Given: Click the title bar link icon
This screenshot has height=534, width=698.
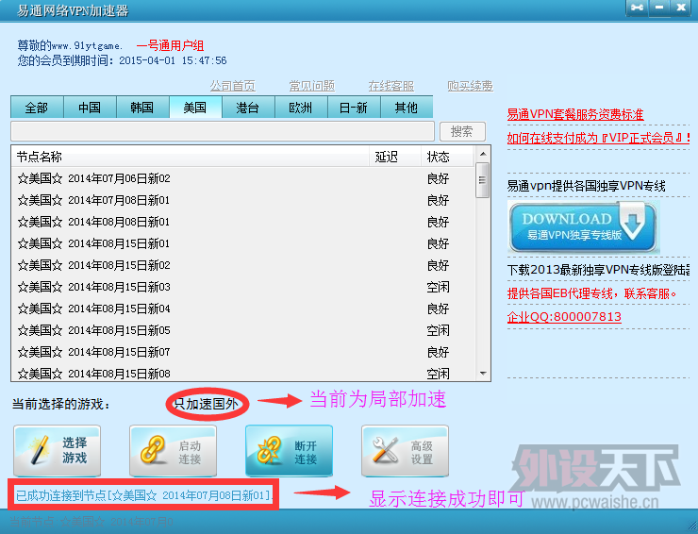Looking at the screenshot, I should (x=637, y=8).
